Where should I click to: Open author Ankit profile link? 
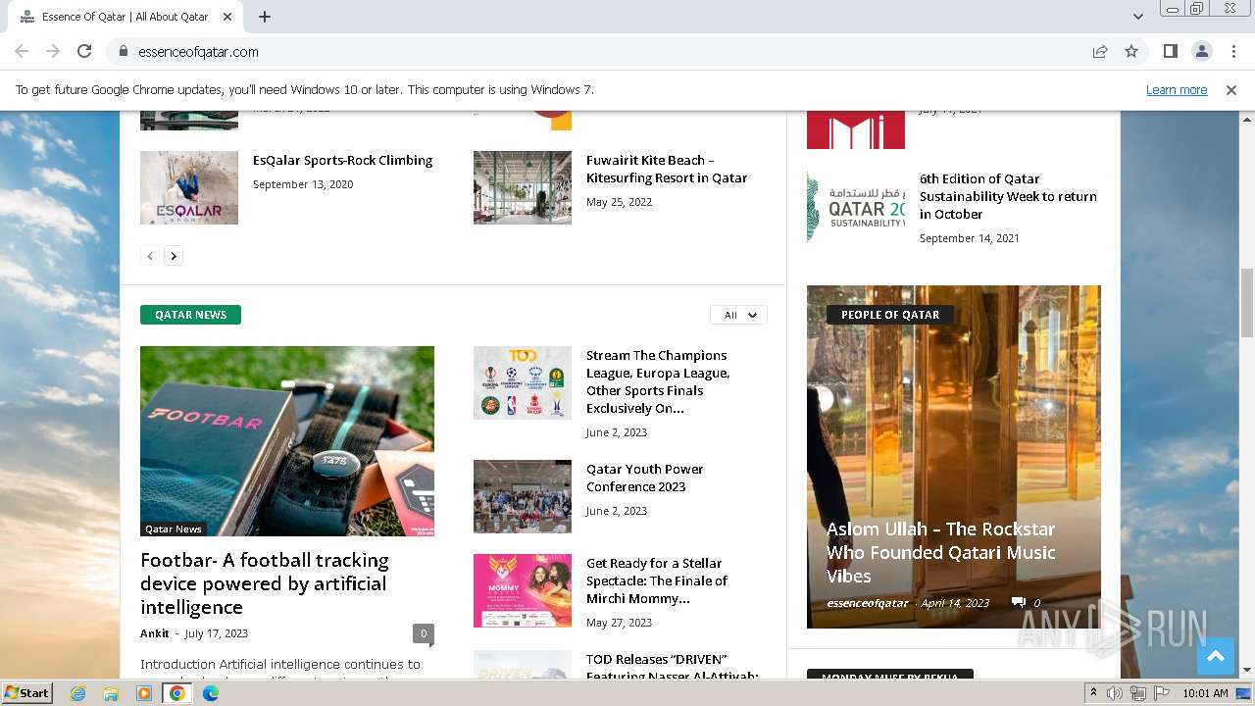154,633
